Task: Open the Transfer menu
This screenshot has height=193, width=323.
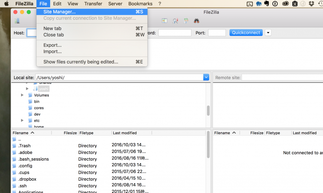Action: [x=93, y=4]
